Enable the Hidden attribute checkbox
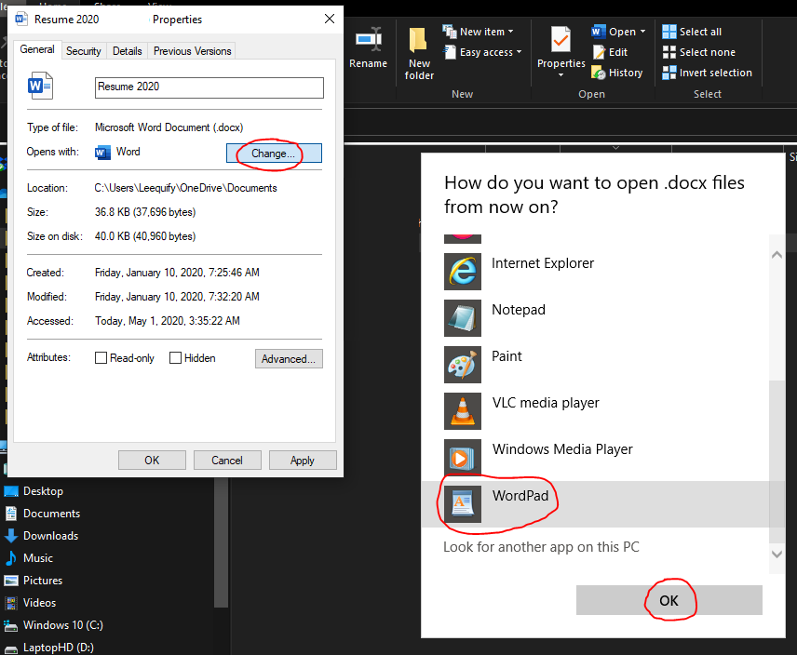The height and width of the screenshot is (655, 797). pos(175,358)
